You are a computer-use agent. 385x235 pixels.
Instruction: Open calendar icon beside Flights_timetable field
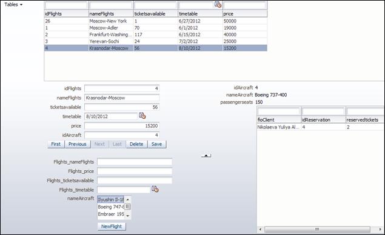click(155, 189)
